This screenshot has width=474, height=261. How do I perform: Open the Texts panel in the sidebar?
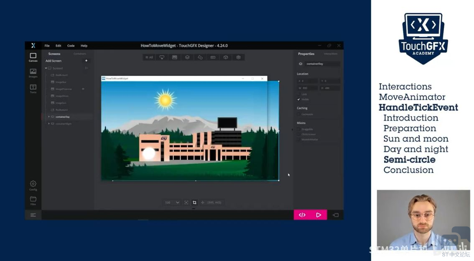click(x=33, y=88)
